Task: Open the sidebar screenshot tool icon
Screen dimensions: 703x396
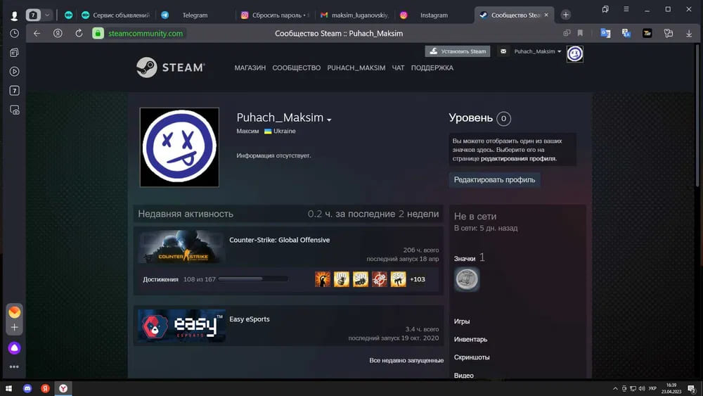Action: [14, 110]
